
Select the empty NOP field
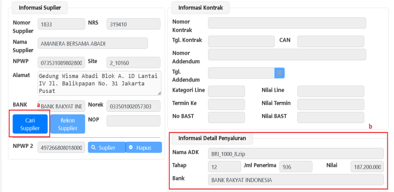[x=133, y=121]
